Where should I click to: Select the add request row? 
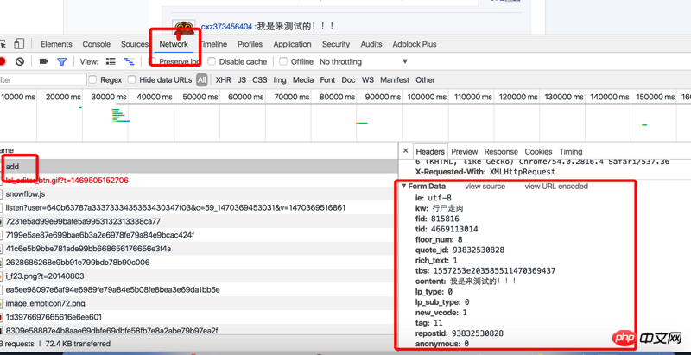pos(199,167)
